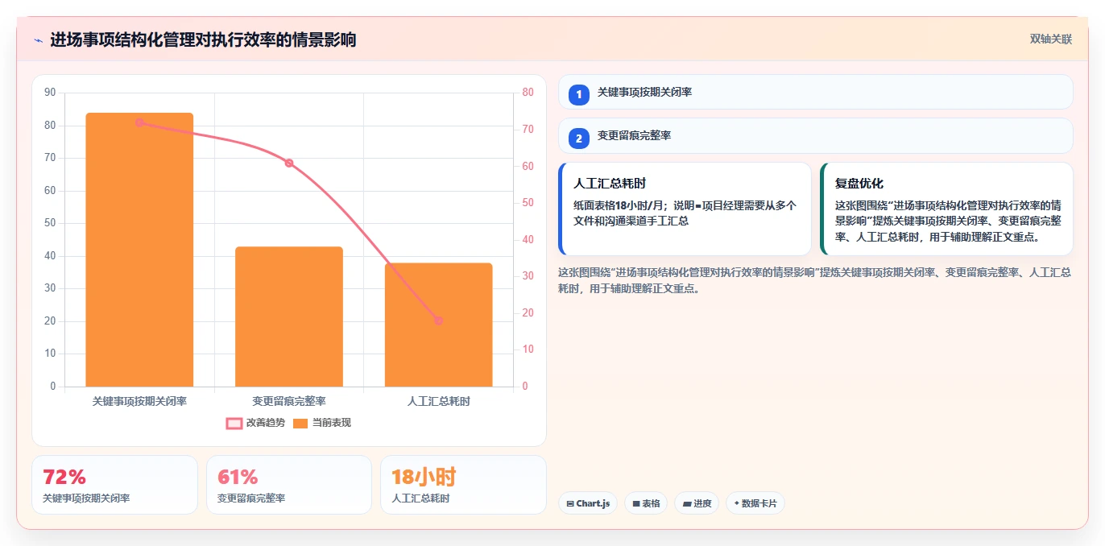Click numbered item 1 关键事项按期关闭率
Image resolution: width=1105 pixels, height=546 pixels.
pyautogui.click(x=816, y=92)
